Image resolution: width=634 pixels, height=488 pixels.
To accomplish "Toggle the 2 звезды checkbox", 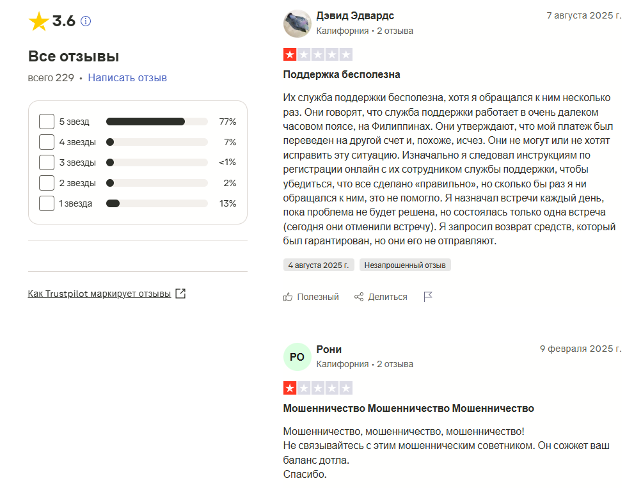I will coord(47,183).
